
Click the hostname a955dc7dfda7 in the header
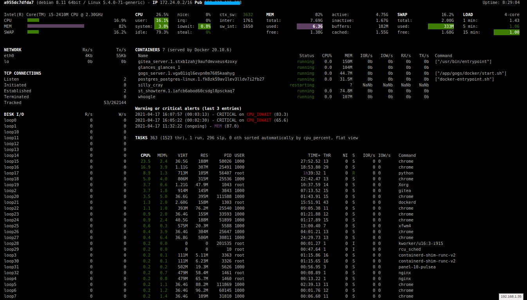coord(18,3)
